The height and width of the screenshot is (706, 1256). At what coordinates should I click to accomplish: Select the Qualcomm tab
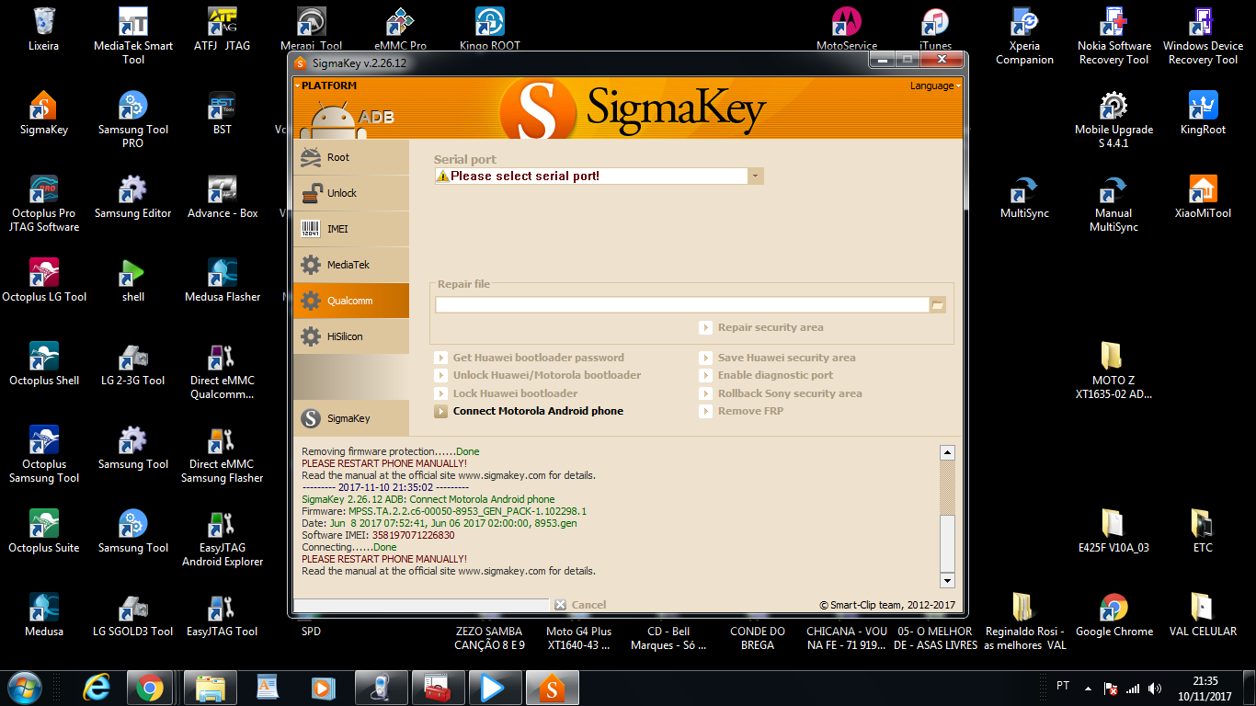(351, 301)
